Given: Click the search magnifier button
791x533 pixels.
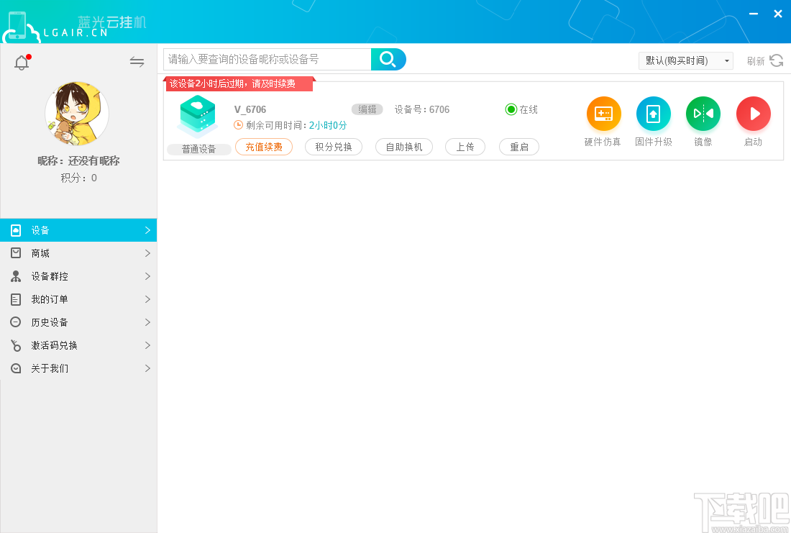Looking at the screenshot, I should pyautogui.click(x=388, y=59).
